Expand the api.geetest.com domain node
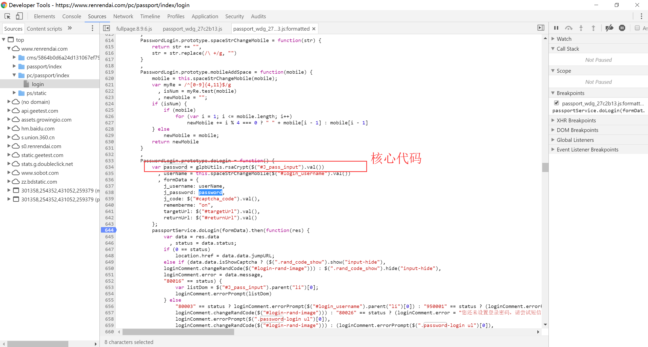 [9, 111]
